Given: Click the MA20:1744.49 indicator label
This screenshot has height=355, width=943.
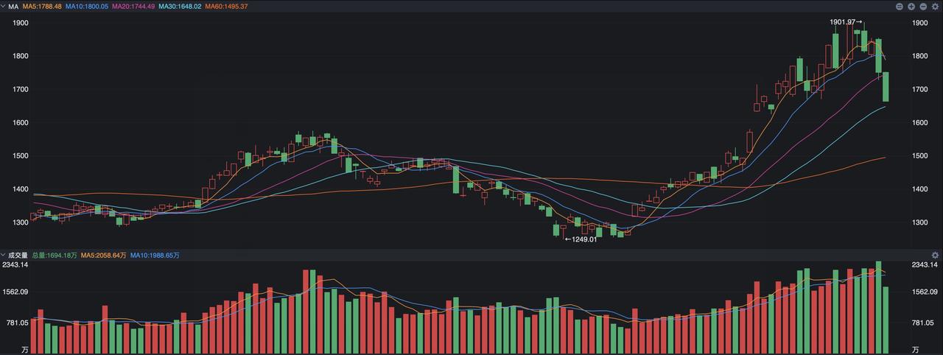Looking at the screenshot, I should click(133, 7).
